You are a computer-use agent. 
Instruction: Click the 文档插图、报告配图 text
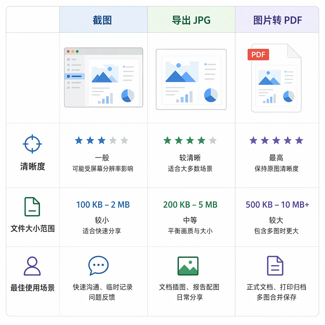click(x=189, y=287)
